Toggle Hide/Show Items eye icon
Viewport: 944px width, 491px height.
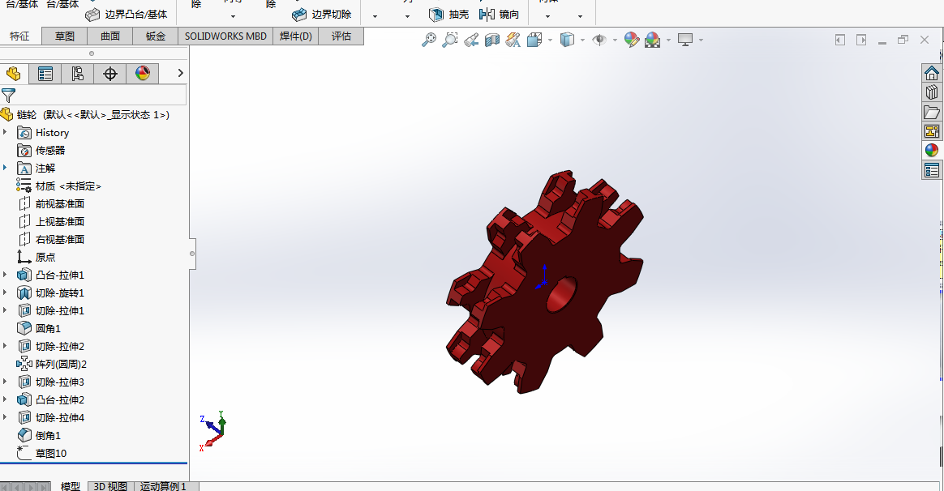599,40
